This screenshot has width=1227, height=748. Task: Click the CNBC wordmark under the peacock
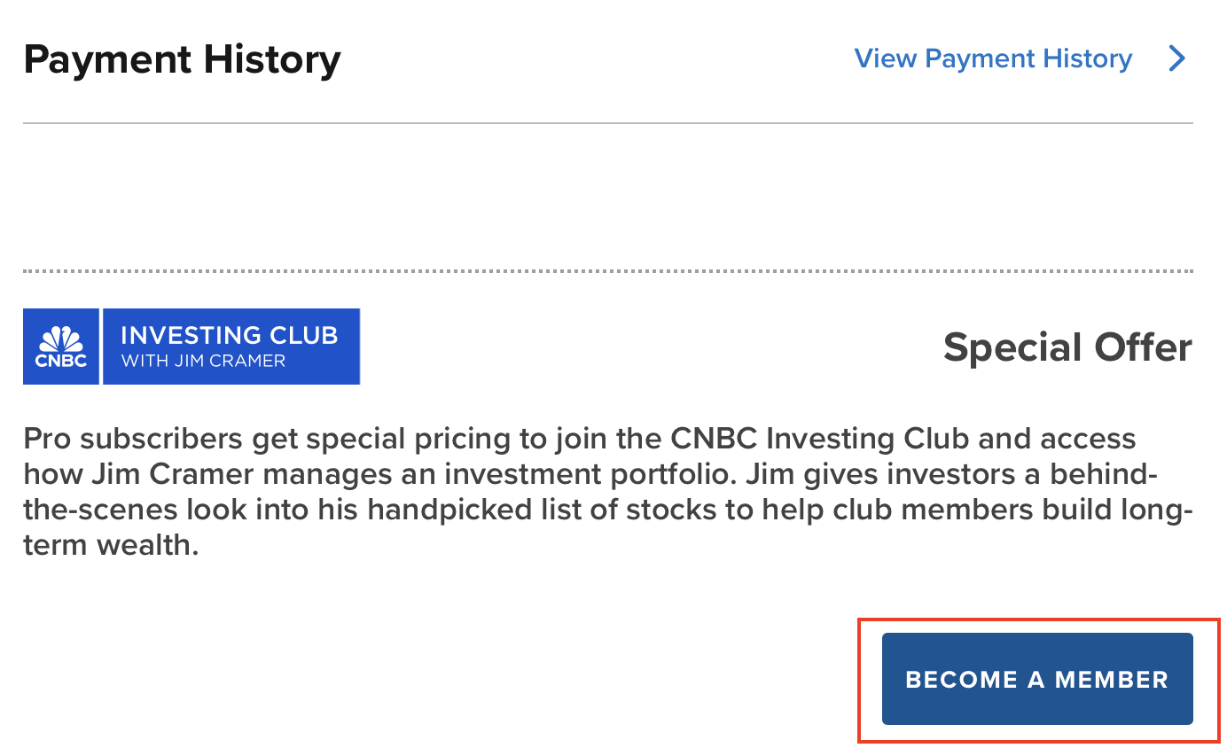click(x=61, y=361)
